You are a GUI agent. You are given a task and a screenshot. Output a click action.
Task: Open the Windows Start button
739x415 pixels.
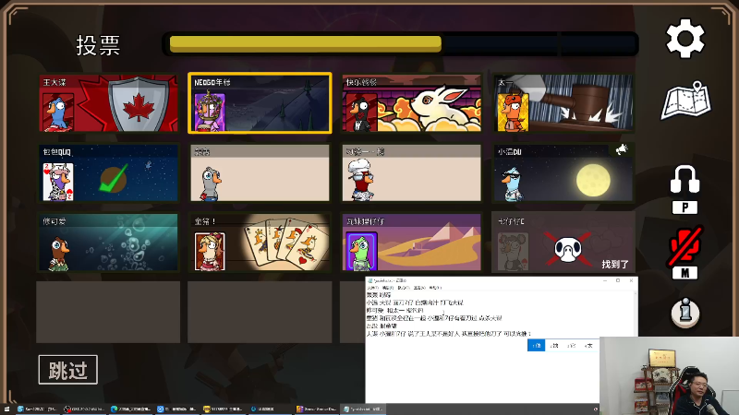point(6,409)
